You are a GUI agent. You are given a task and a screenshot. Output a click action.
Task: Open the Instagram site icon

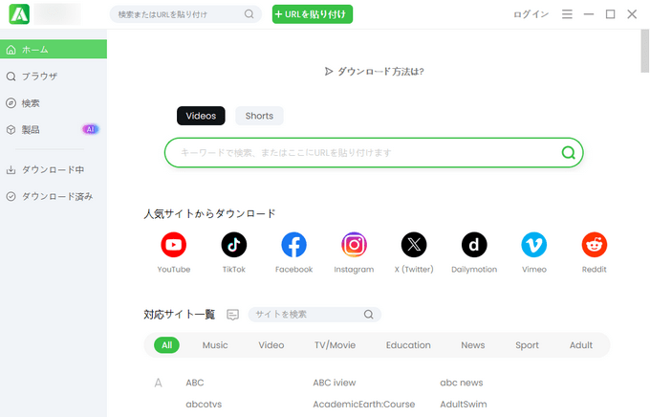click(x=354, y=245)
